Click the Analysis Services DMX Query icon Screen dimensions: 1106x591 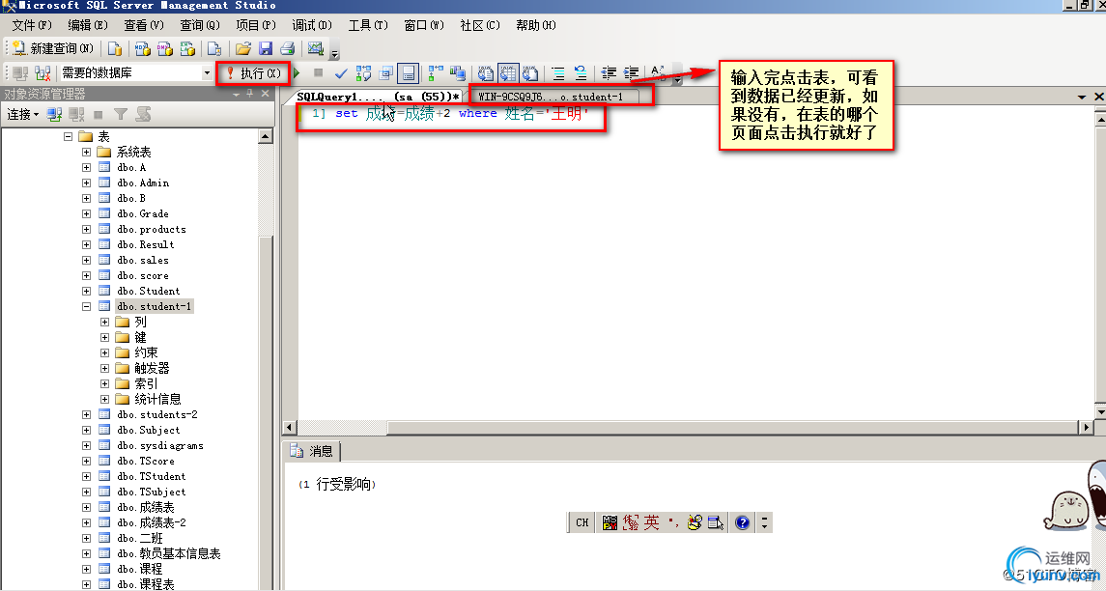pos(164,48)
